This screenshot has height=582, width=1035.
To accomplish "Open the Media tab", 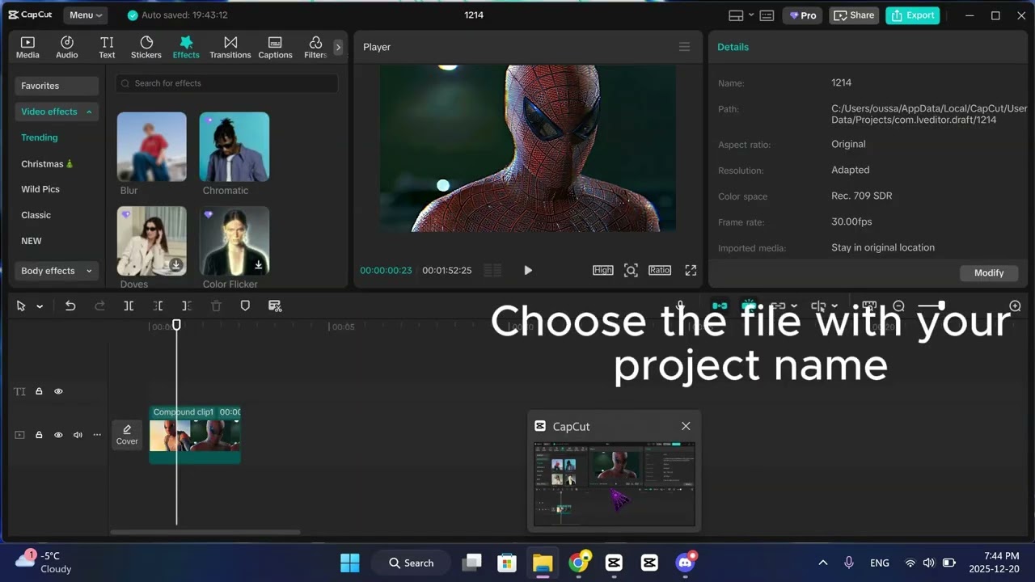I will click(27, 48).
